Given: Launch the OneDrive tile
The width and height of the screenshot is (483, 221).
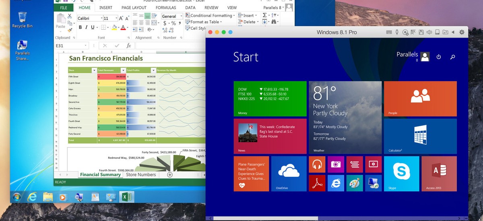Looking at the screenshot, I should click(x=289, y=174).
